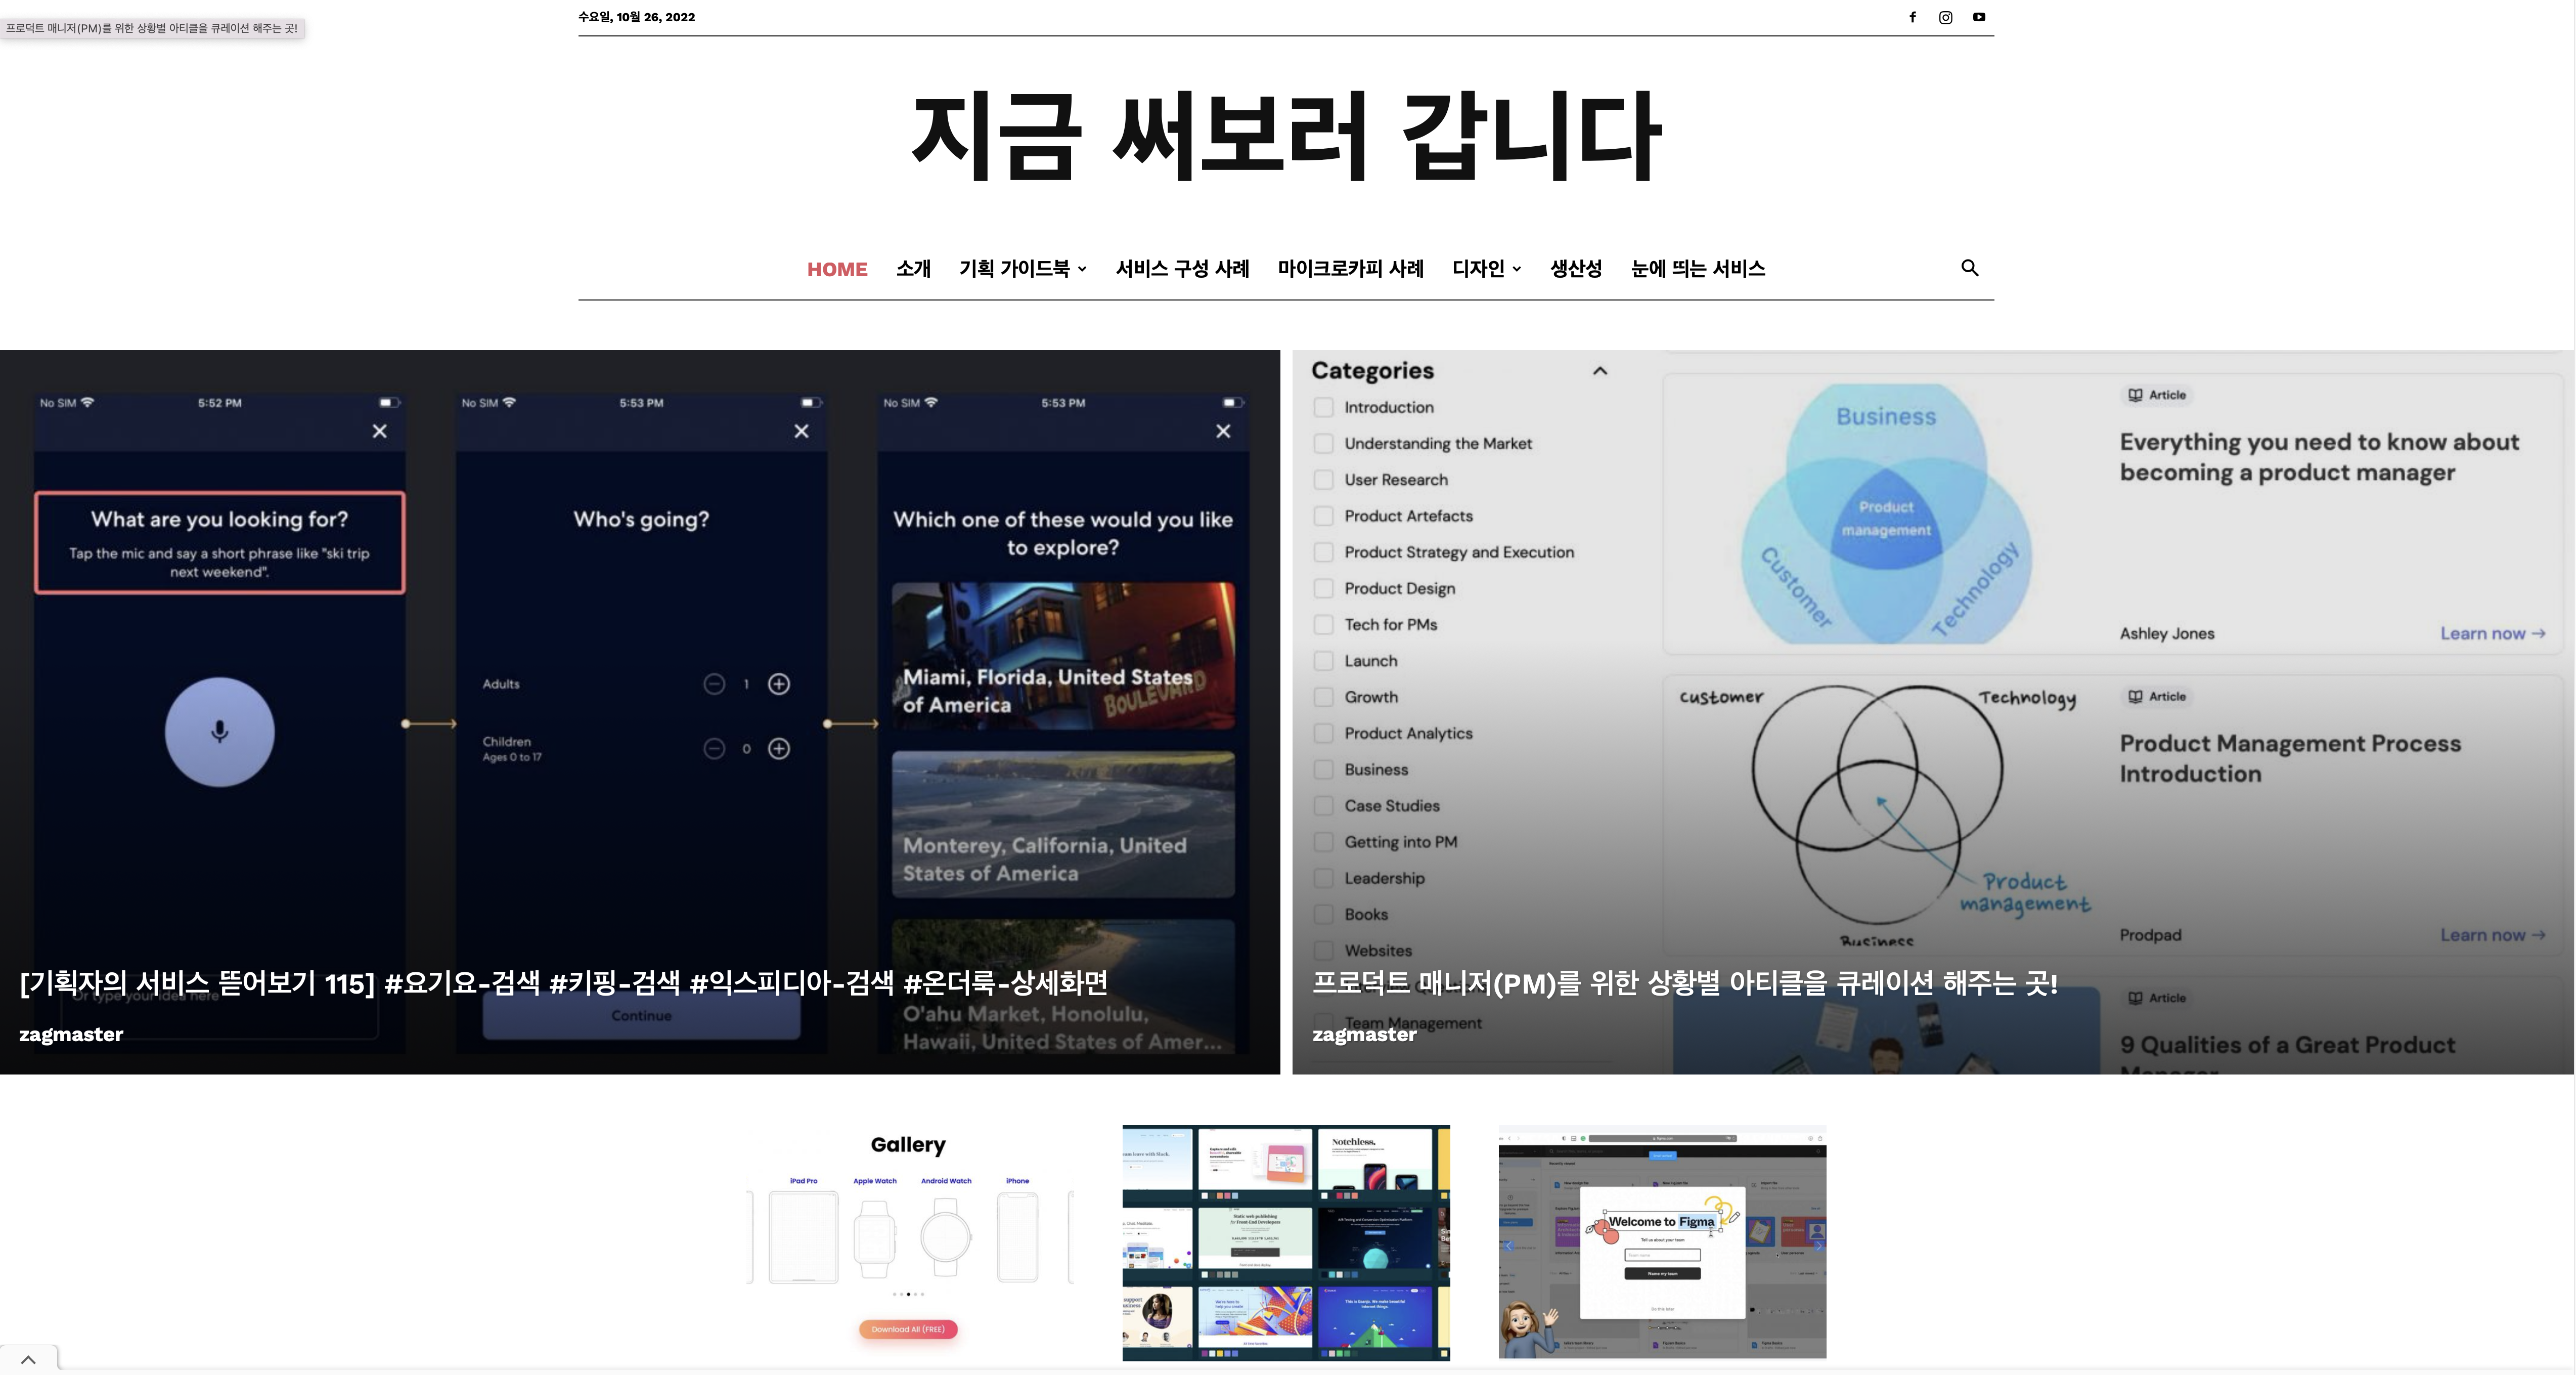
Task: Click the minus button for Adults
Action: click(x=714, y=683)
